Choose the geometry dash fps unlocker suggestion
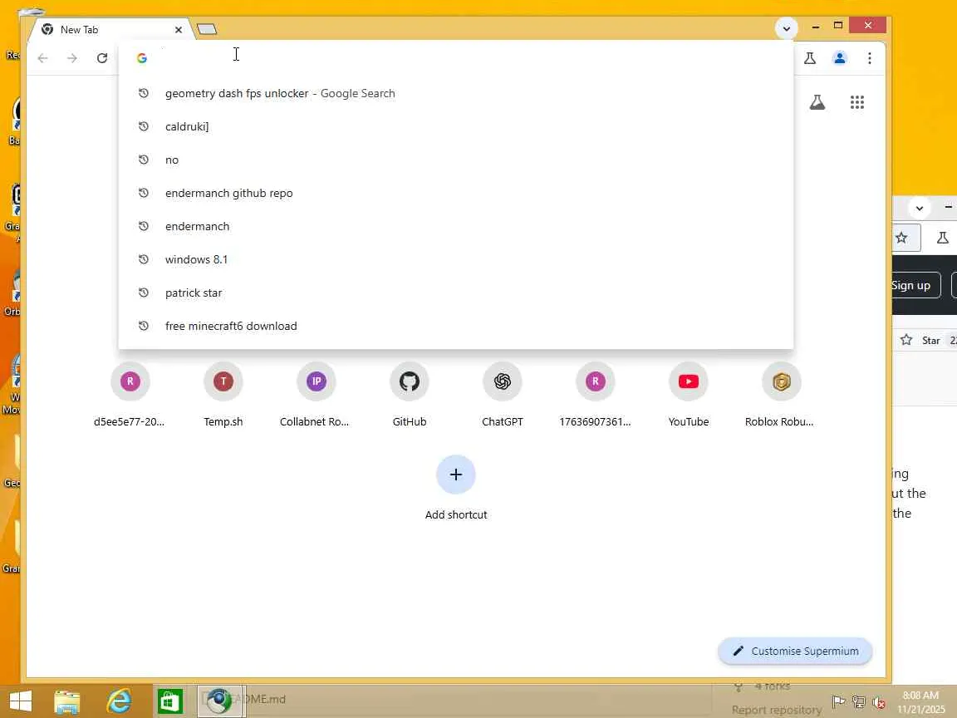957x718 pixels. 456,93
